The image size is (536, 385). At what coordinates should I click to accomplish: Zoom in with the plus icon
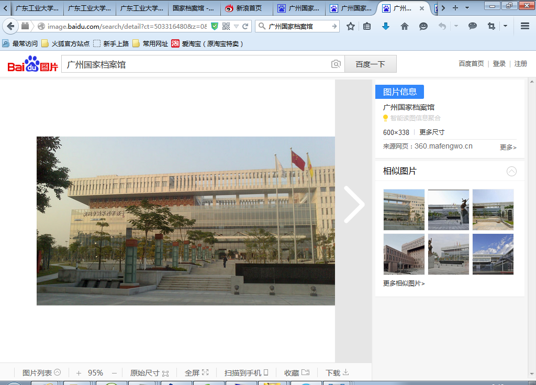coord(79,373)
